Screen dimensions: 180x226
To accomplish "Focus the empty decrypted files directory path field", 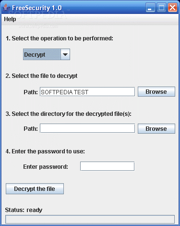I will tap(87, 128).
